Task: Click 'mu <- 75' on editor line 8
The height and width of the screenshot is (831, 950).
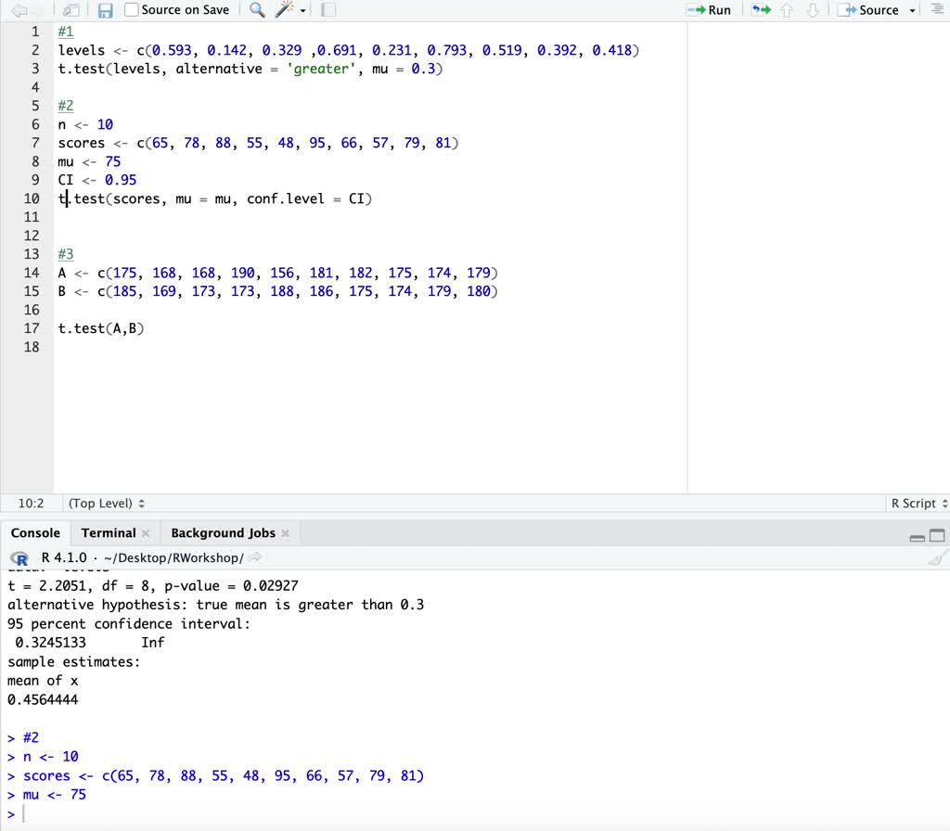Action: pyautogui.click(x=89, y=161)
